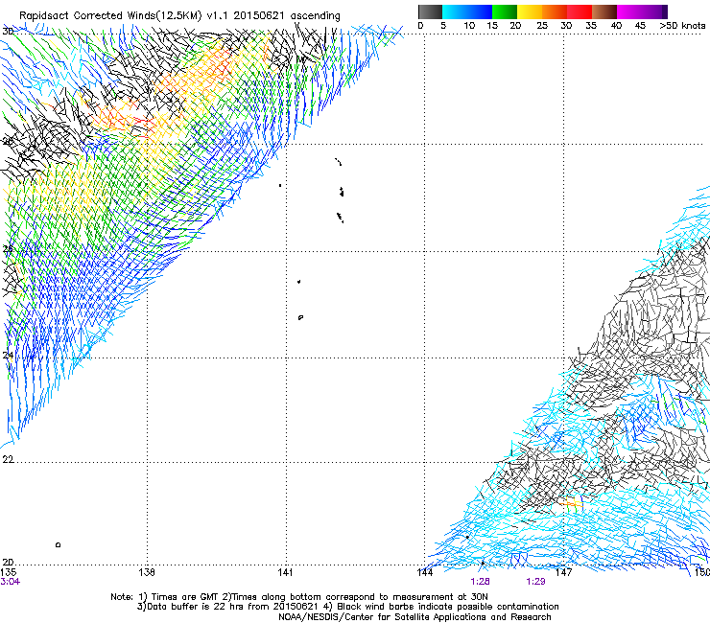Click the red 30–35 knots legend swatch

point(580,12)
